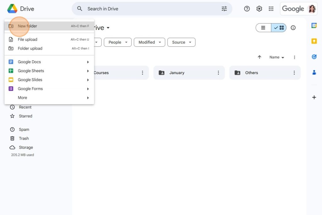The image size is (322, 215).
Task: Open the Google apps grid
Action: 271,8
